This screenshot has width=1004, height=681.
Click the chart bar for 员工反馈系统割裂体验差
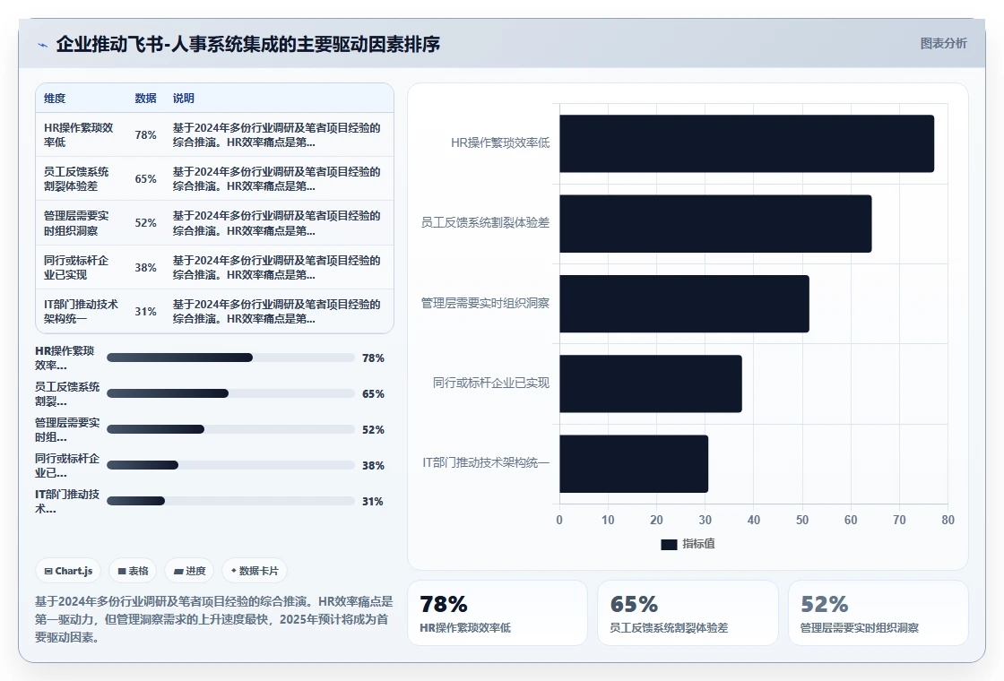pyautogui.click(x=715, y=224)
